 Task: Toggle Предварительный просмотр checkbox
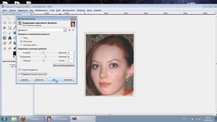tap(20, 74)
